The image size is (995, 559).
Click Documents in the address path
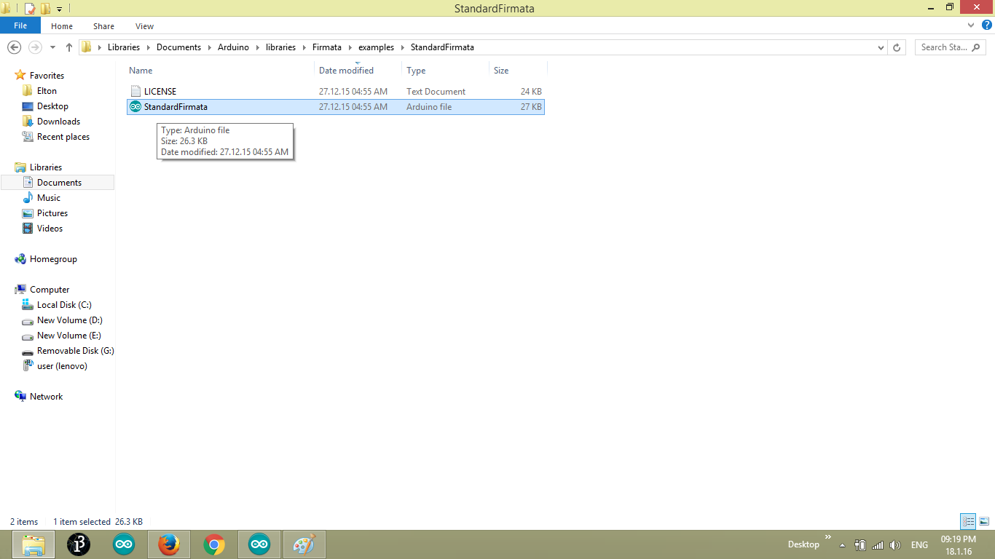[x=178, y=47]
